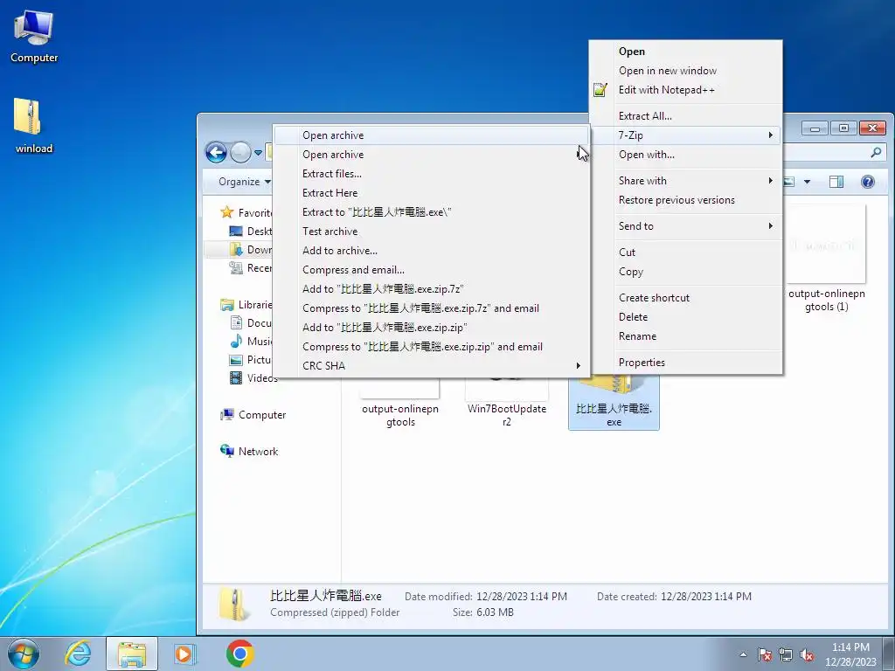Choose Delete in context menu

[685, 317]
